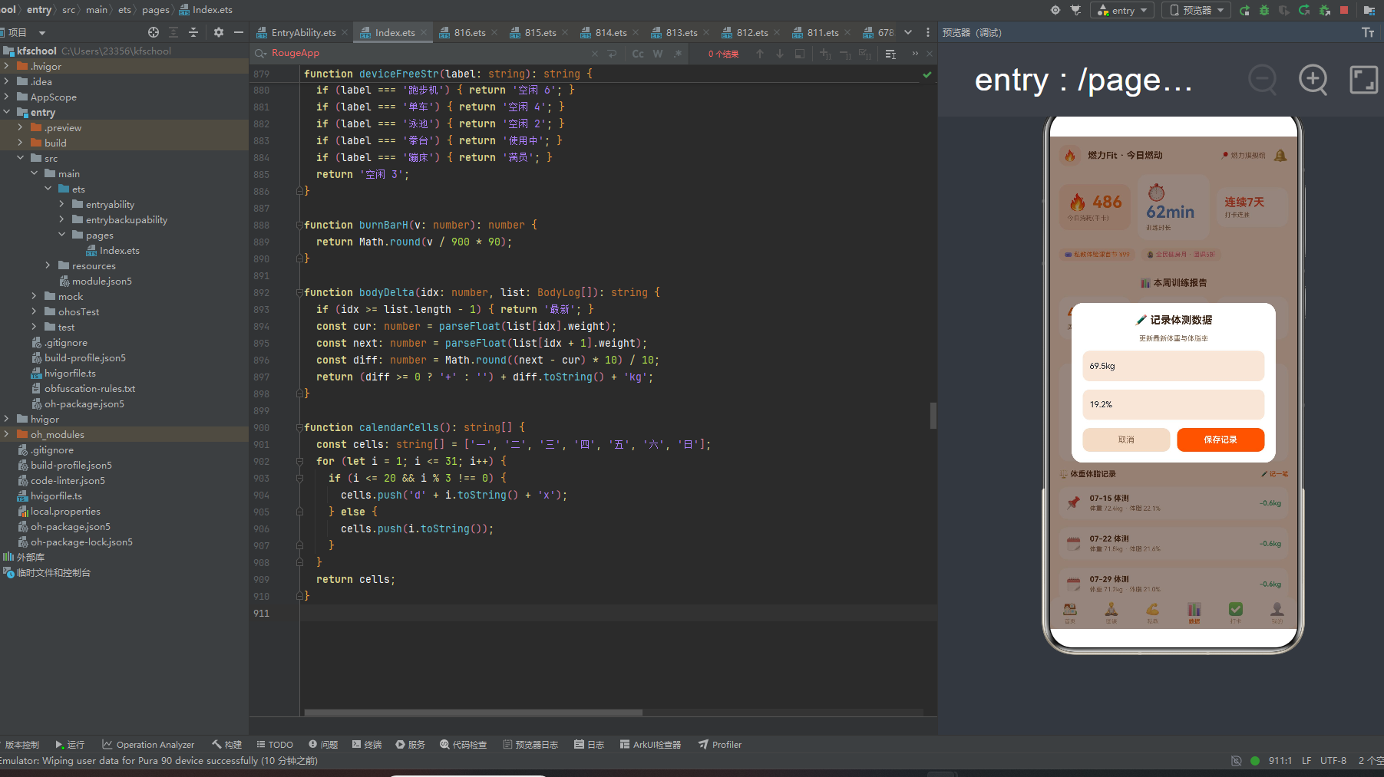The height and width of the screenshot is (777, 1384).
Task: Stop the running app with red square
Action: [1344, 10]
